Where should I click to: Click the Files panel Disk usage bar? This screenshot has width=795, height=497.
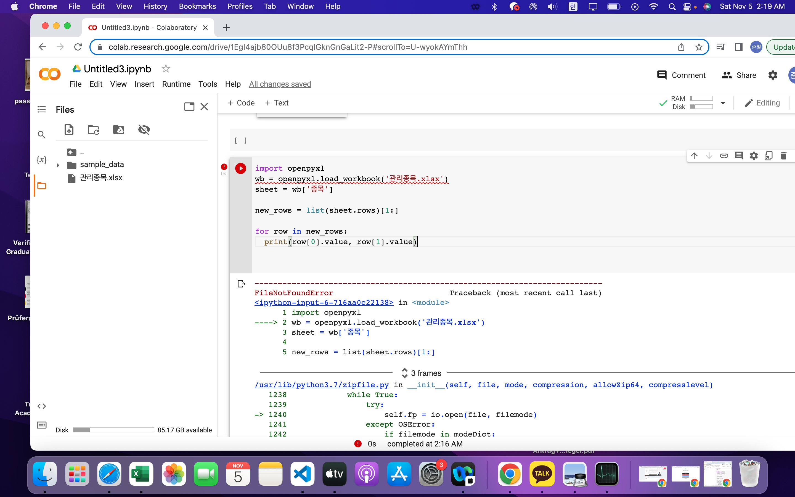pos(113,430)
